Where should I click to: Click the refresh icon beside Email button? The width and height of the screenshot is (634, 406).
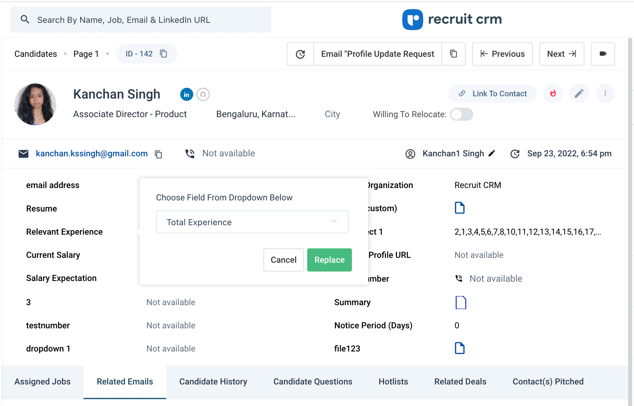(x=300, y=54)
